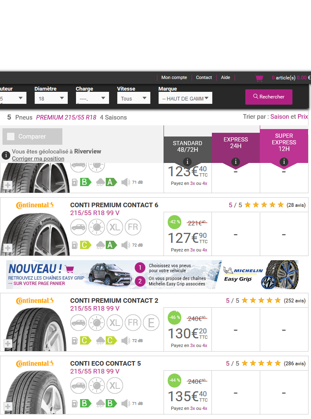
Task: Open the (28 avis) reviews link
Action: click(x=296, y=205)
